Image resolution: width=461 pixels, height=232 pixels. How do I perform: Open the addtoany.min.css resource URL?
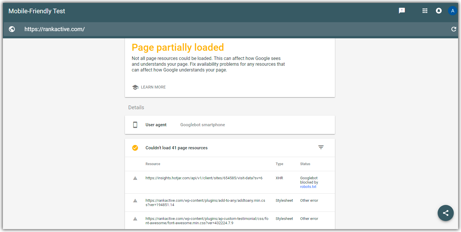[205, 203]
